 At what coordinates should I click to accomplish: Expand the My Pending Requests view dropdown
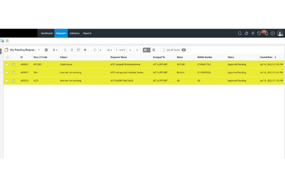pos(39,50)
